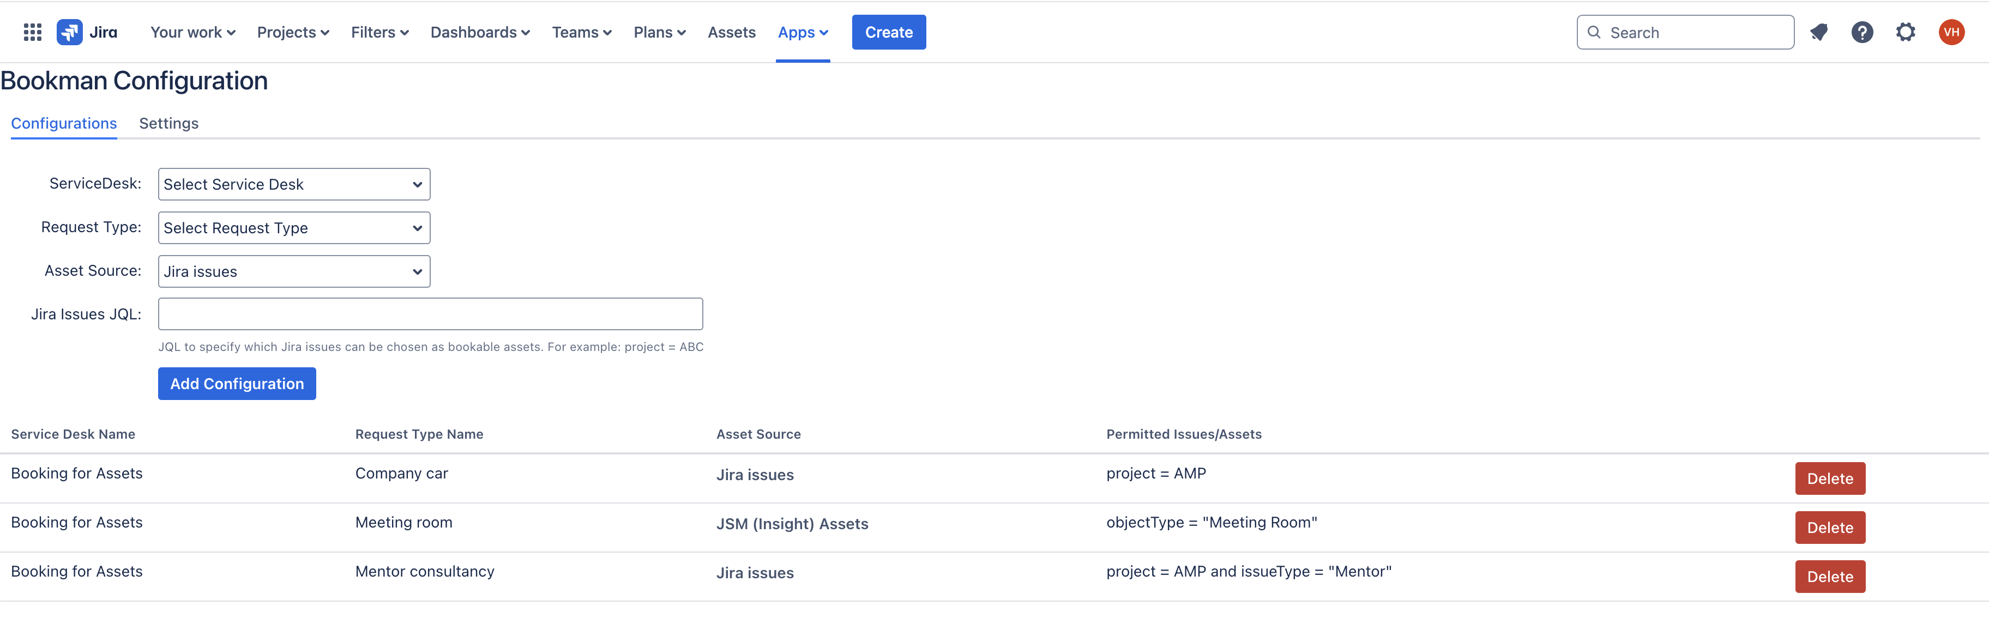This screenshot has height=618, width=1989.
Task: Expand the Your work menu
Action: tap(193, 32)
